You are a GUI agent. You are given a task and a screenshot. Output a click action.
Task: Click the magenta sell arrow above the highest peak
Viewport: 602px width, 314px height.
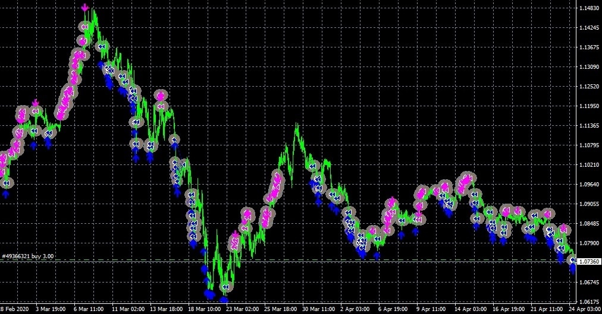click(85, 7)
